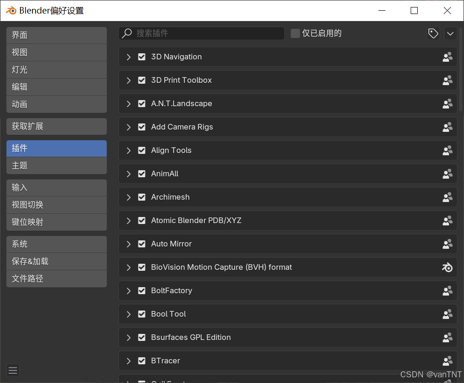Disable the Add Camera Rigs add-on
This screenshot has height=383, width=464.
click(x=142, y=127)
